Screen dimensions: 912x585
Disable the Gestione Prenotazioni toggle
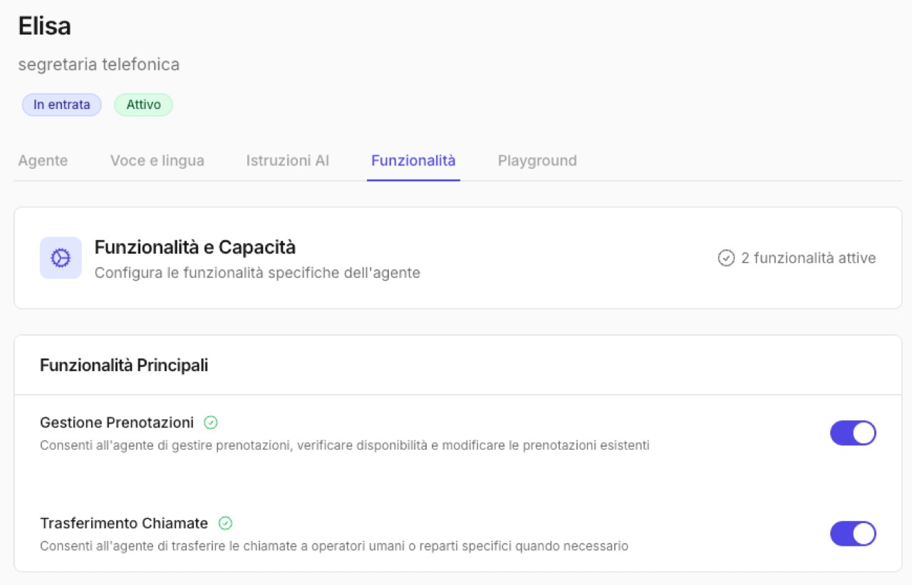(852, 433)
